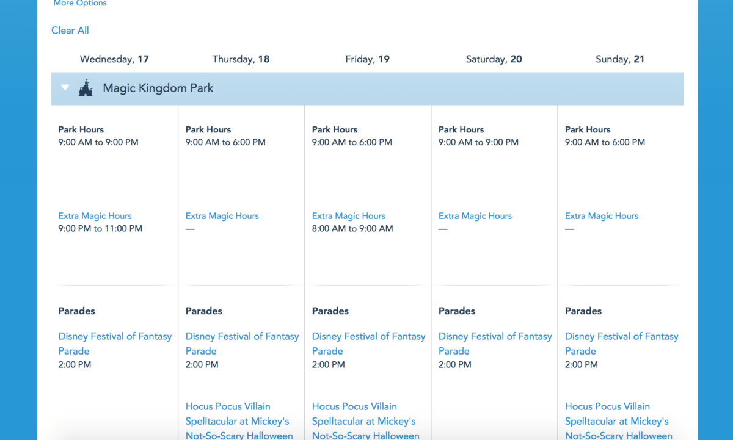
Task: Select the Saturday, 20 column header
Action: click(494, 59)
